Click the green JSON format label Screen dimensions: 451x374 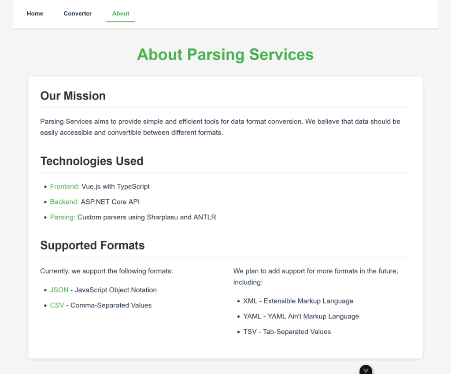click(59, 290)
